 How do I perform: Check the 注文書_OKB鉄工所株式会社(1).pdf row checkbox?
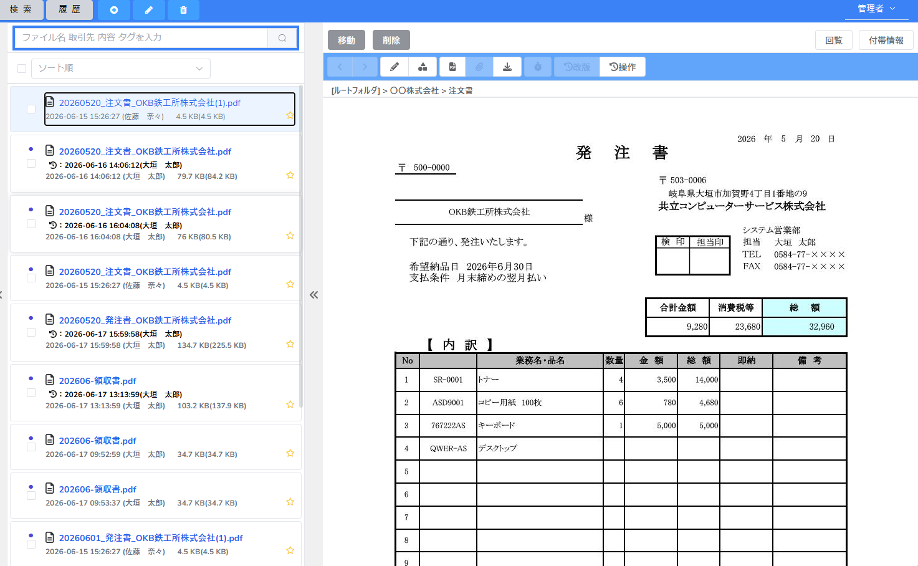tap(31, 109)
